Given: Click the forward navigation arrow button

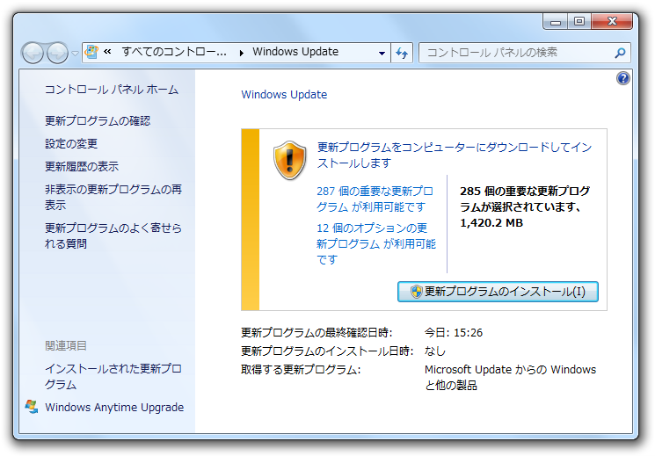Looking at the screenshot, I should click(57, 53).
